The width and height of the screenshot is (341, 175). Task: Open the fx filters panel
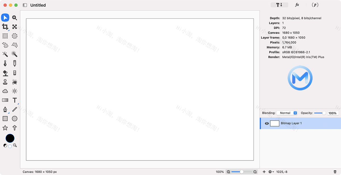pyautogui.click(x=297, y=5)
